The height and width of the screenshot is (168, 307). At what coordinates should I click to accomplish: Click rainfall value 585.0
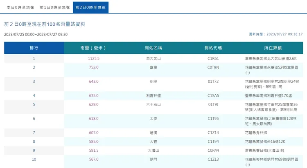[x=94, y=141]
